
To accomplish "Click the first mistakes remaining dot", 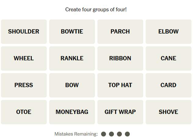I will [104, 134].
